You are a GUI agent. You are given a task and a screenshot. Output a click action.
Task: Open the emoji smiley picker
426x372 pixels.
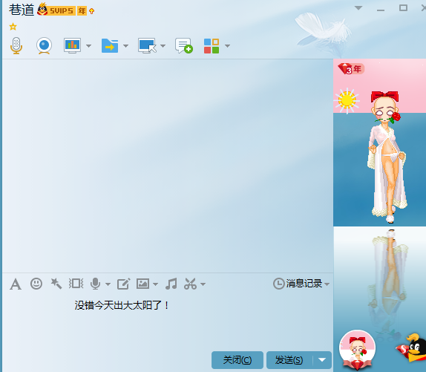(x=36, y=284)
